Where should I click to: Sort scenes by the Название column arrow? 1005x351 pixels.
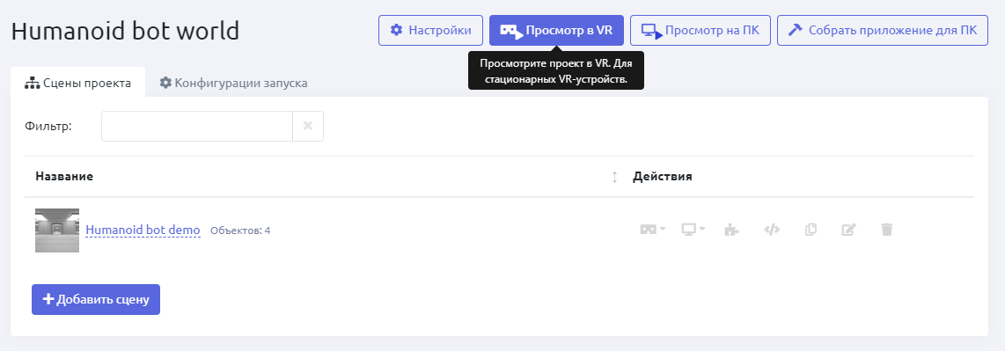[x=614, y=177]
